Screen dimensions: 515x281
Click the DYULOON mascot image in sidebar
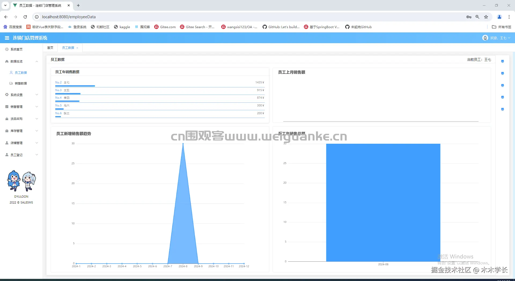(x=21, y=181)
